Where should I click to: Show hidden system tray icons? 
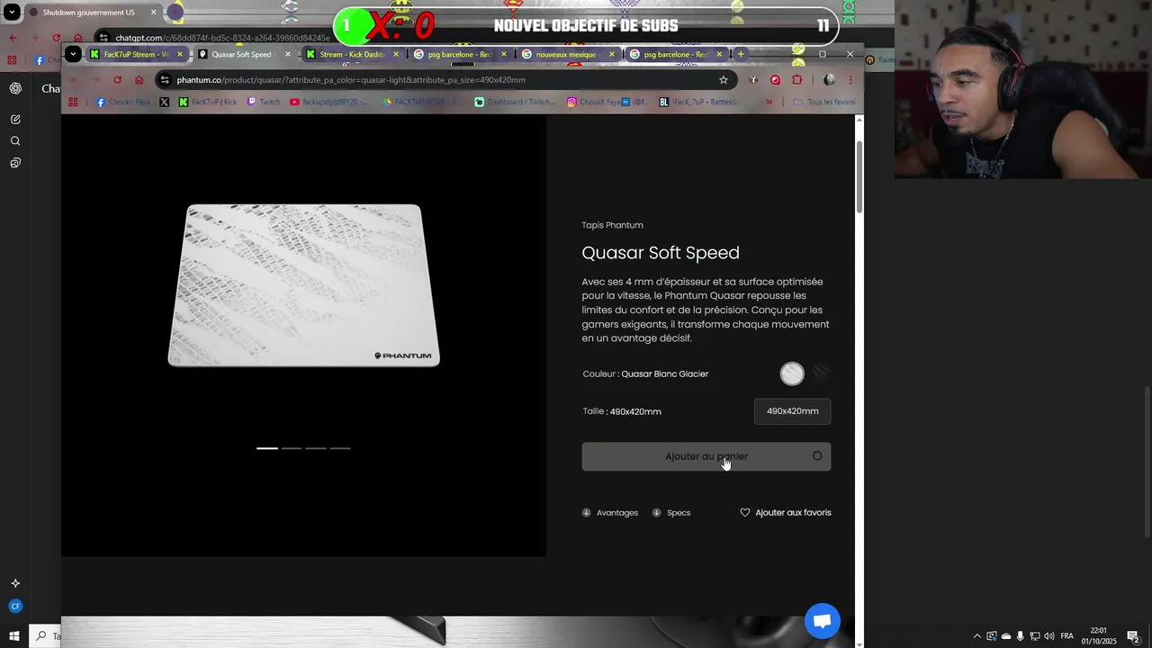pyautogui.click(x=977, y=636)
